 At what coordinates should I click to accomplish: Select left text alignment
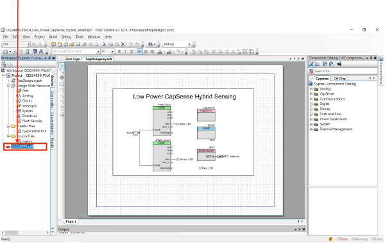coord(139,51)
